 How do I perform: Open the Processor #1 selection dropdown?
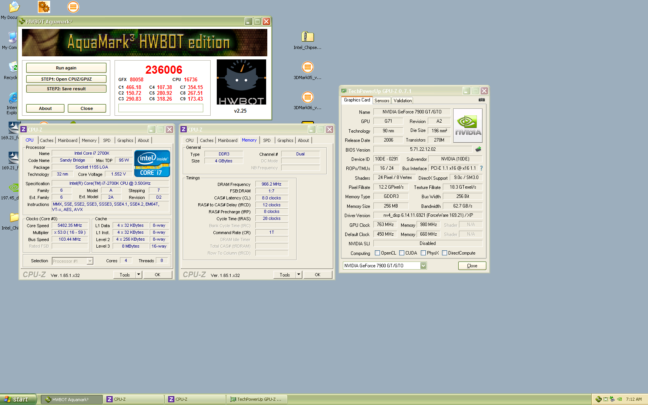coord(89,261)
